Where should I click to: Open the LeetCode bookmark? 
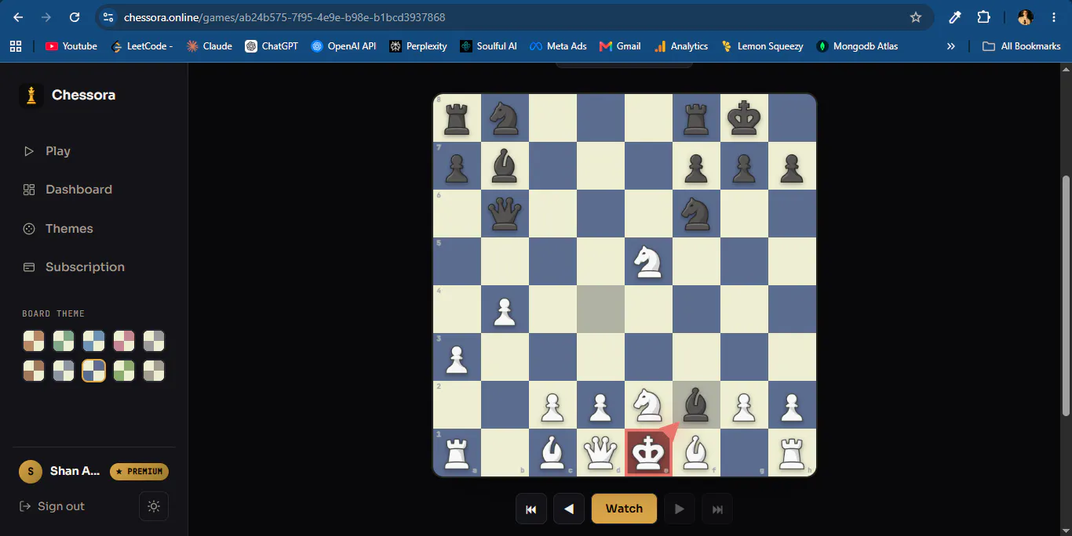[x=142, y=46]
